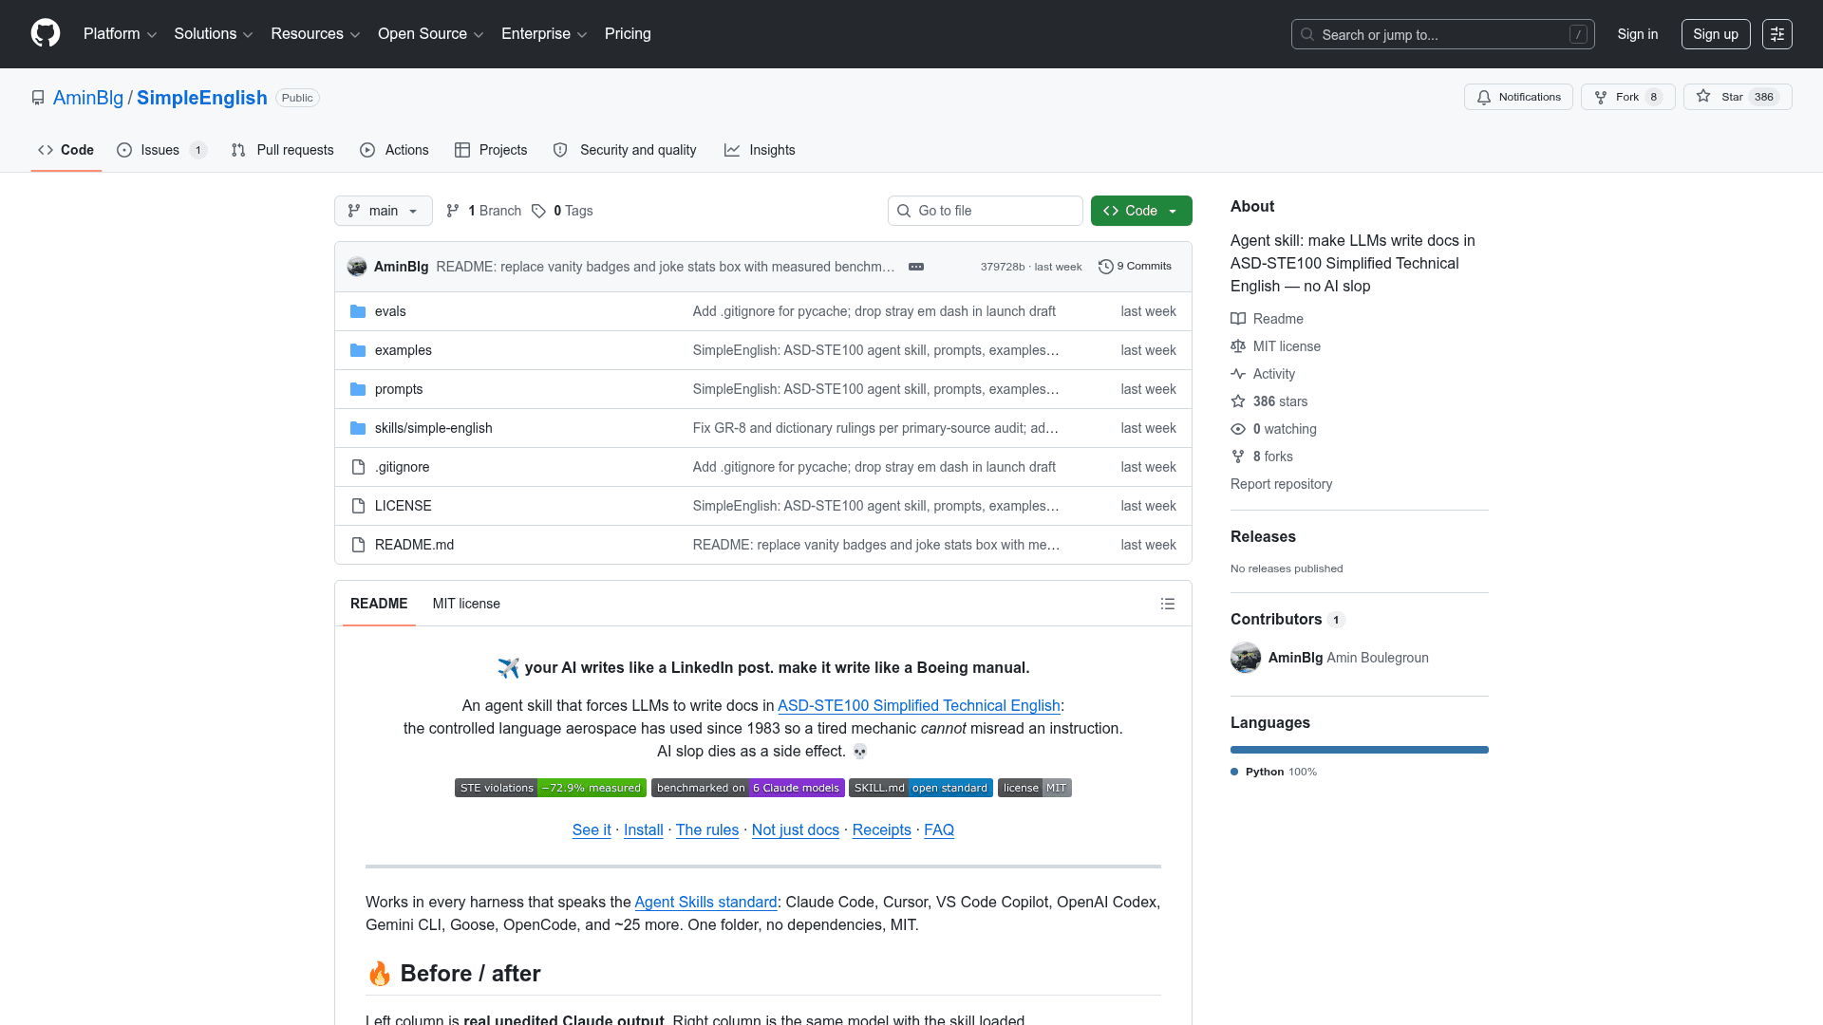Click the Go to file search field

pos(986,211)
